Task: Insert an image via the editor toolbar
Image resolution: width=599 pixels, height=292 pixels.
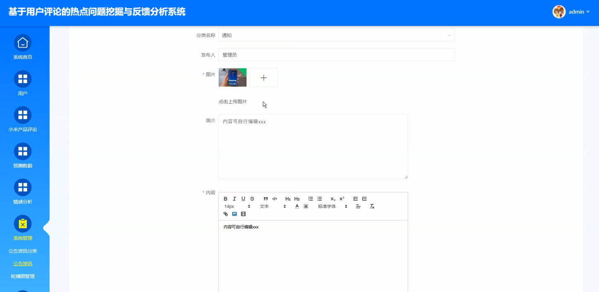Action: (x=234, y=214)
